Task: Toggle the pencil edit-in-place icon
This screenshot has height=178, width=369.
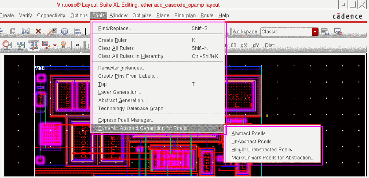Action: coord(33,45)
